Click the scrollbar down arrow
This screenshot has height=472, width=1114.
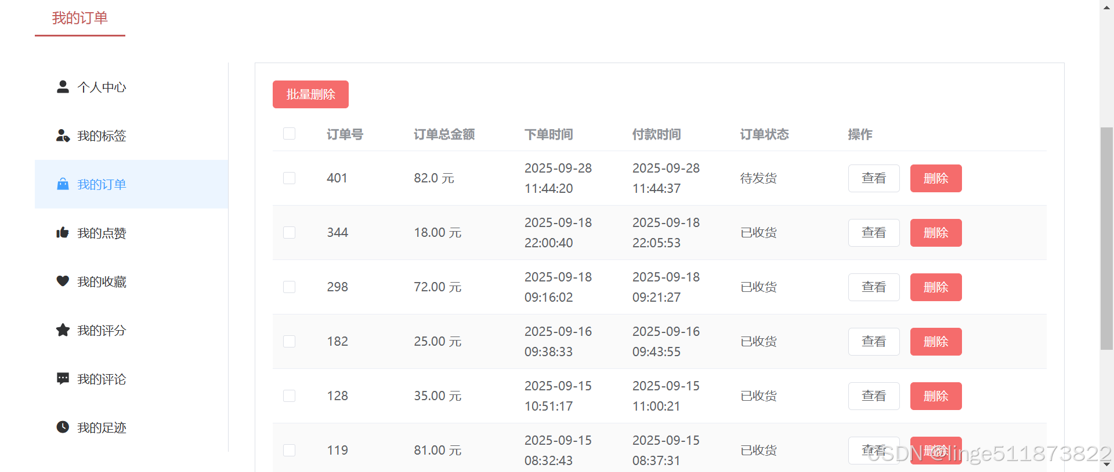pos(1106,464)
